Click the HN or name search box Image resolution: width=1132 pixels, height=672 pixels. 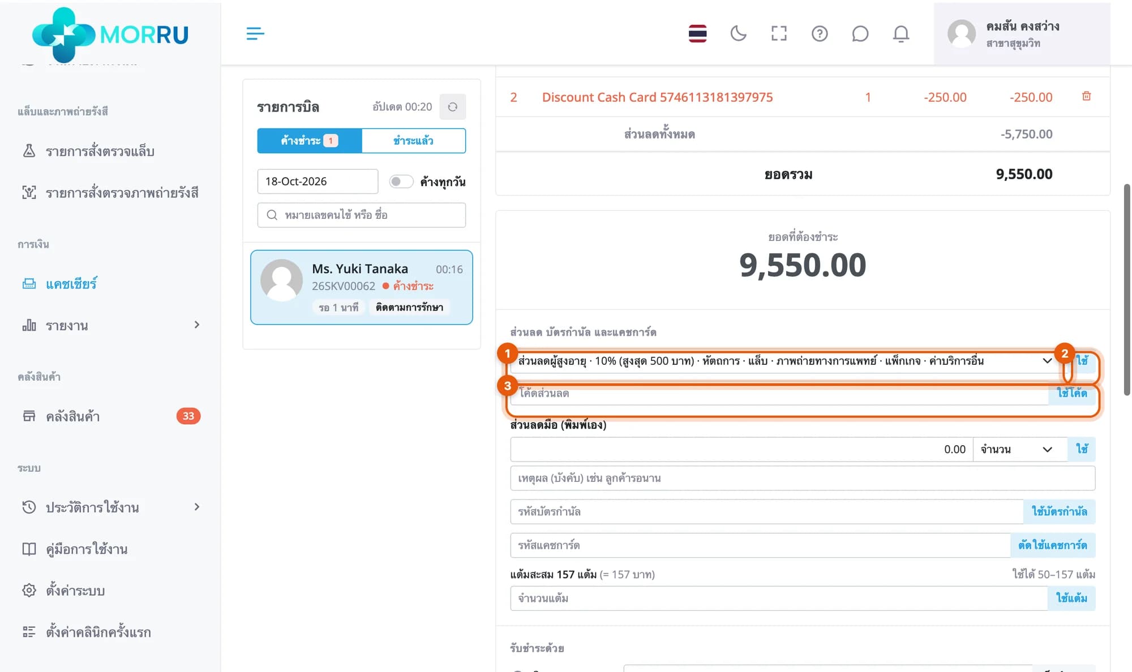pos(362,215)
